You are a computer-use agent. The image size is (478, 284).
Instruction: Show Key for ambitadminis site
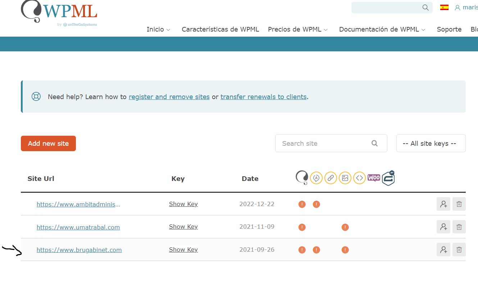[183, 204]
